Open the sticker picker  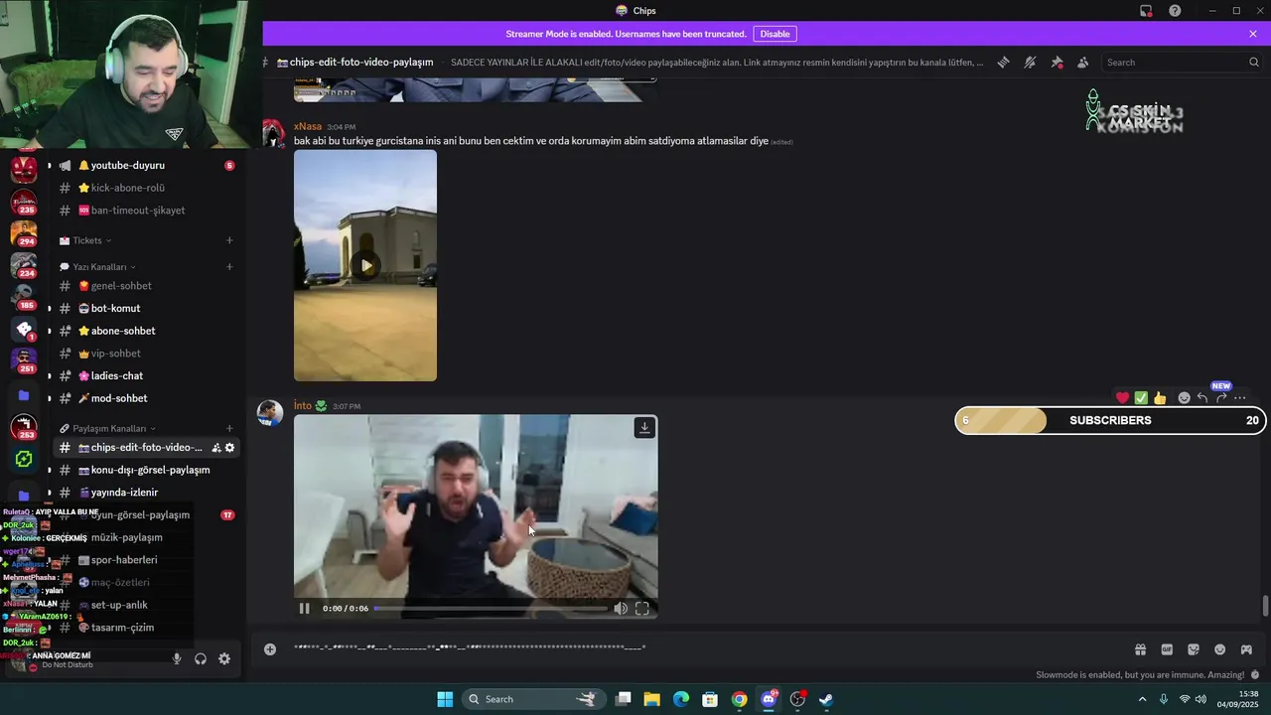point(1194,649)
